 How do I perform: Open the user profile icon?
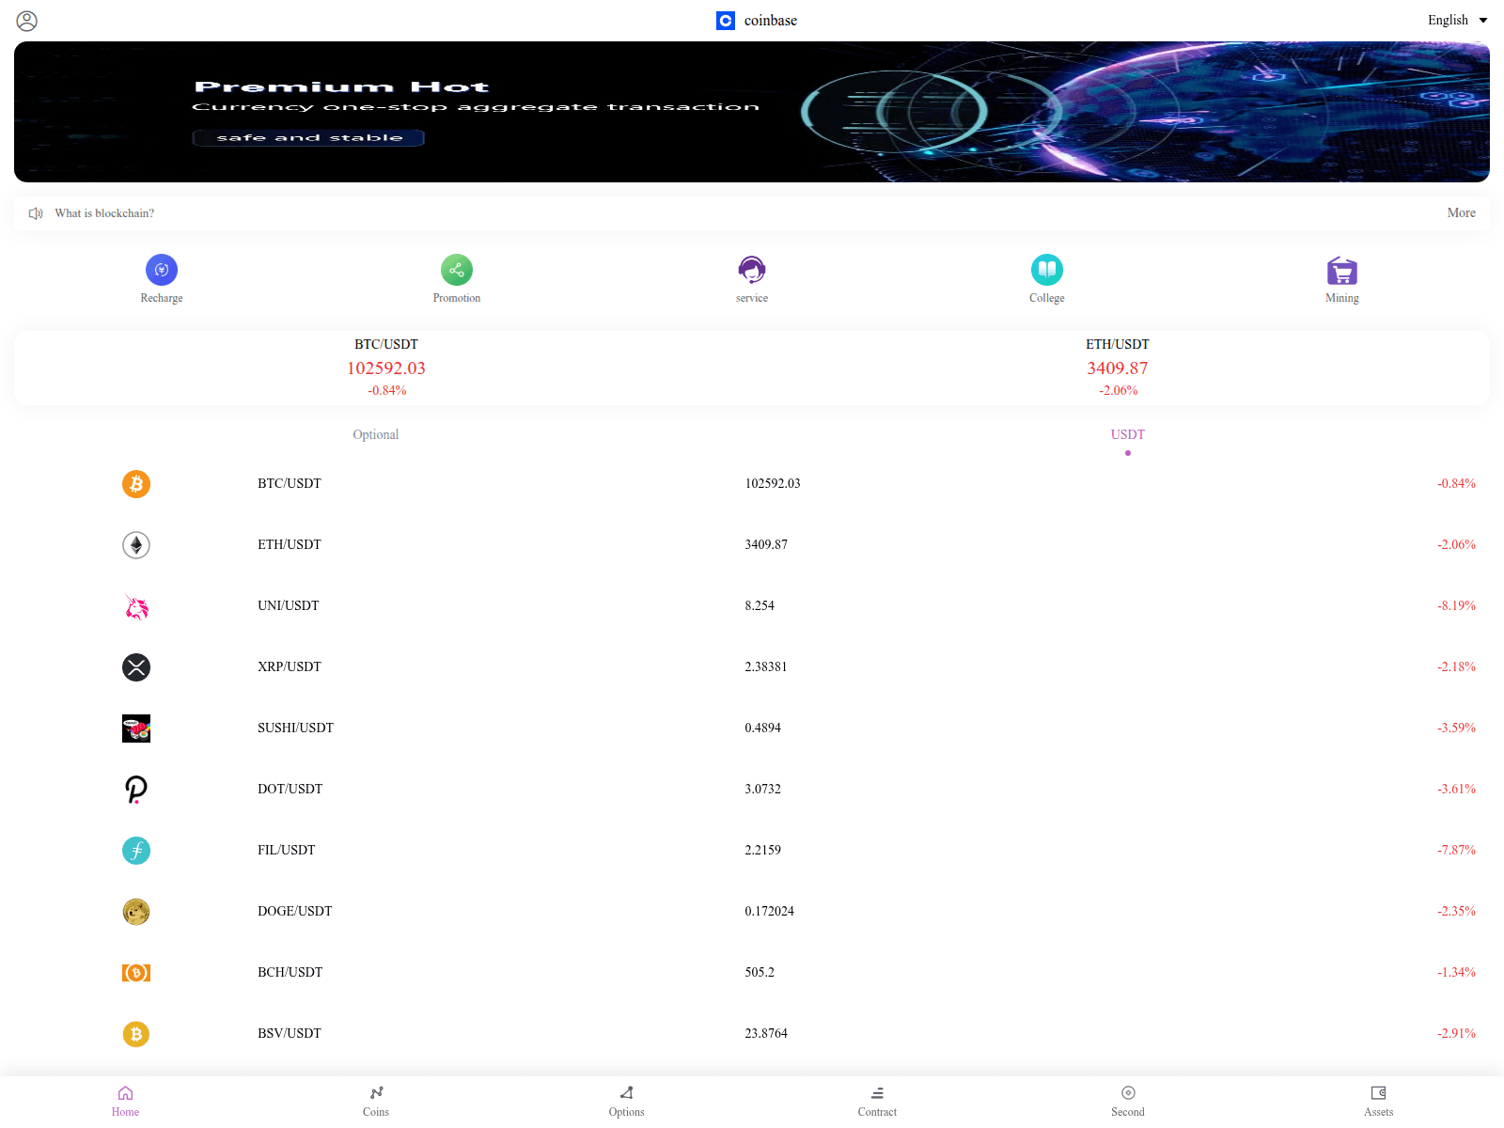[27, 21]
